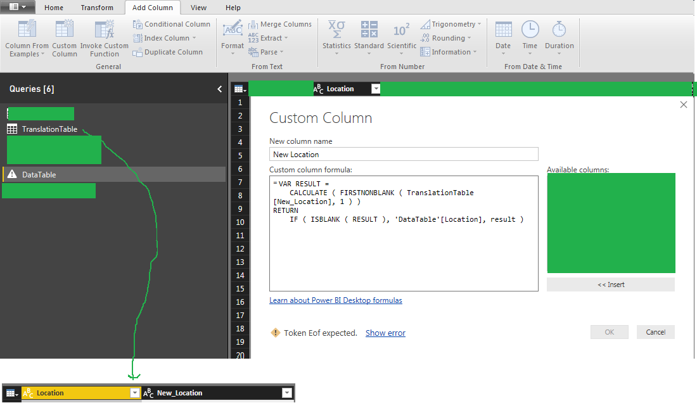Click the Standard operations icon

tap(369, 29)
